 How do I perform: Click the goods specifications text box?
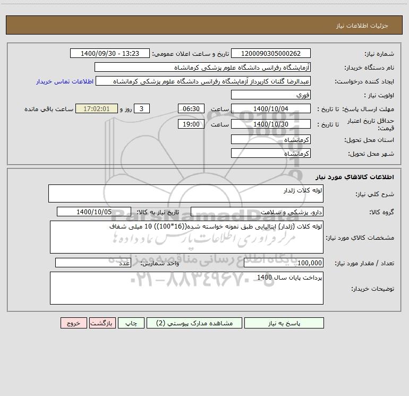coord(186,237)
